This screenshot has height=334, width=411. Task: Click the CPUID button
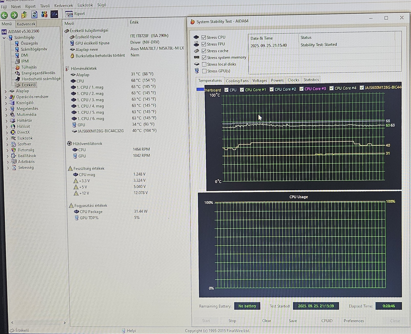327,321
